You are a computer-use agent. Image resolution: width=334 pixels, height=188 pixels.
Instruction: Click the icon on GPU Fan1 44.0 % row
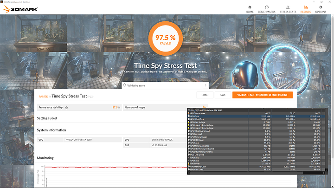[189, 143]
